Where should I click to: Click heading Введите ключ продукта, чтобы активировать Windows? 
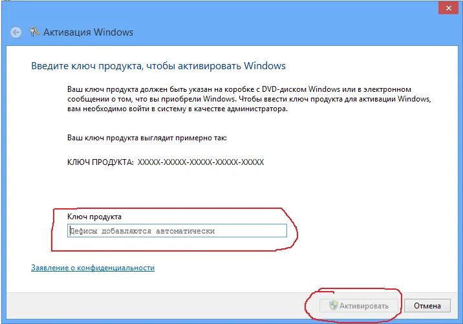(158, 66)
